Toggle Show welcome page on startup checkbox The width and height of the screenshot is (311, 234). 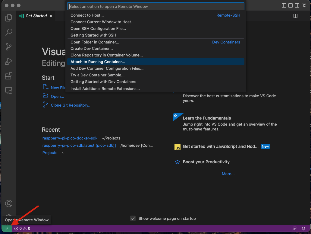click(x=133, y=219)
